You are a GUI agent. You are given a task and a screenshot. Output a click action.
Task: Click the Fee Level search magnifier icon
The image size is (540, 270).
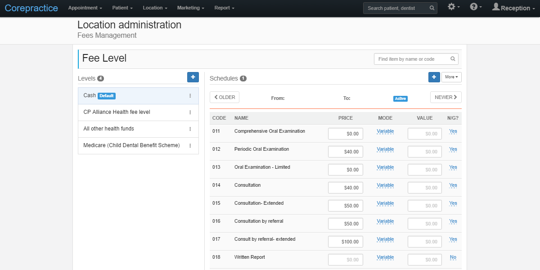[x=453, y=58]
